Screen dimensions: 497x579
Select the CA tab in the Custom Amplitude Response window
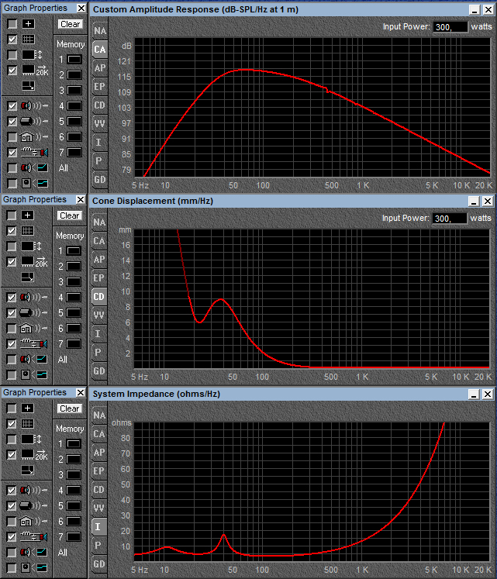click(99, 50)
